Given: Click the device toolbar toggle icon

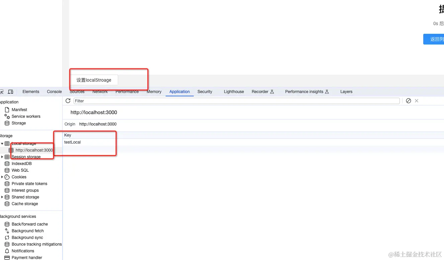Looking at the screenshot, I should [11, 92].
